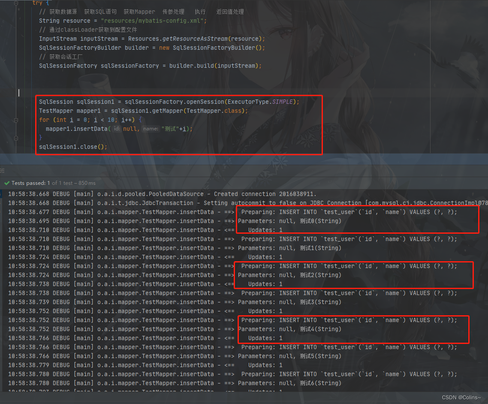This screenshot has width=488, height=404.
Task: Click the '// 获取会话工厂' comment
Action: [x=61, y=57]
